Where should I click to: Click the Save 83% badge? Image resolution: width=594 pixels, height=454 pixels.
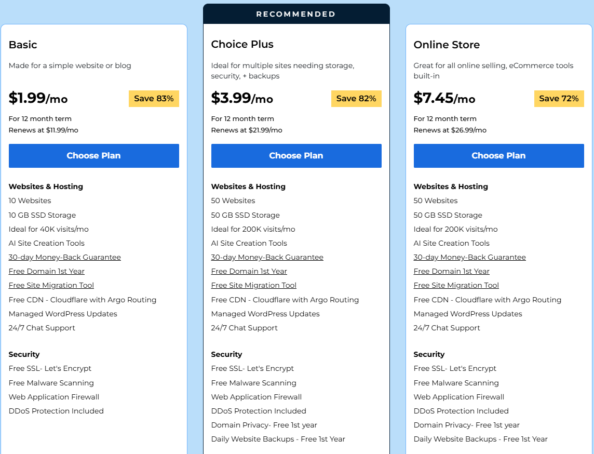pyautogui.click(x=154, y=99)
